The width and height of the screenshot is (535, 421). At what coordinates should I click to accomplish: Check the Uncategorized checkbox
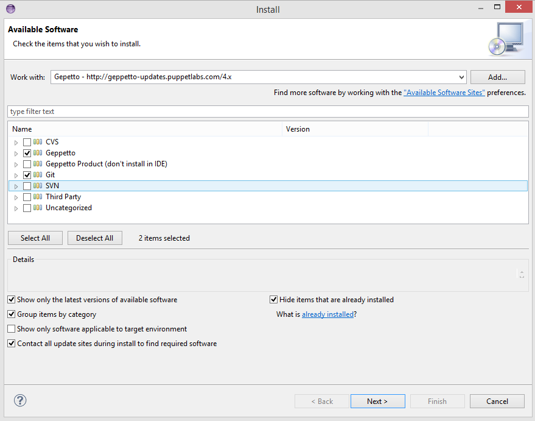point(27,208)
